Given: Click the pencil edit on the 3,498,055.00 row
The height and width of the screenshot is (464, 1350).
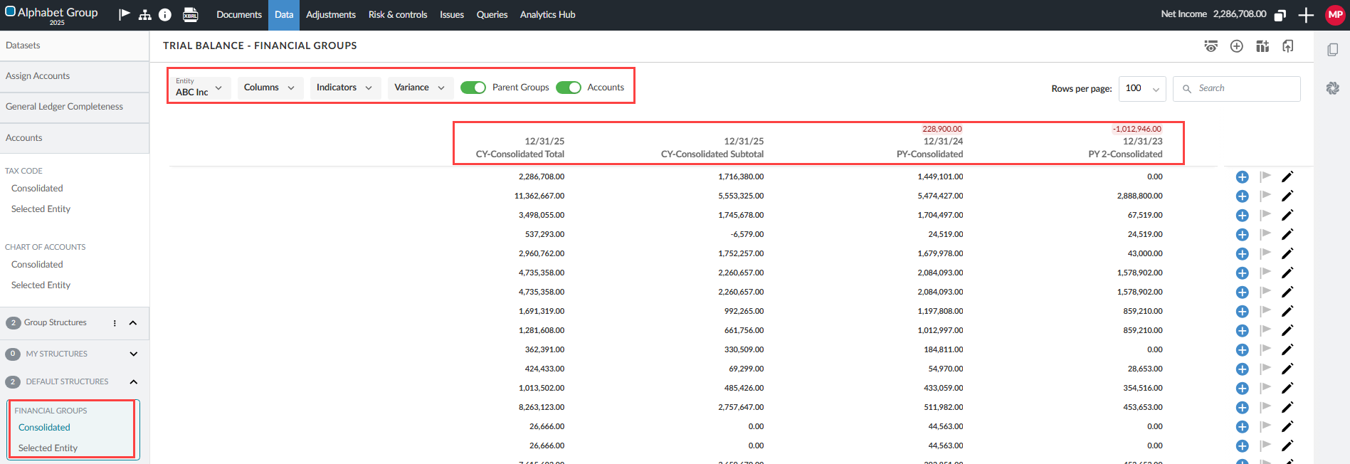Looking at the screenshot, I should pos(1287,215).
